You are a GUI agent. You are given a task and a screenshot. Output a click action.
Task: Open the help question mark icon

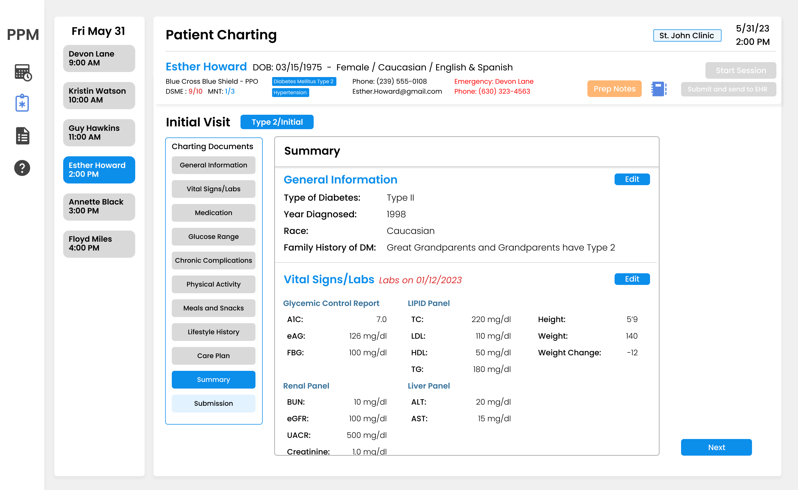(x=22, y=168)
